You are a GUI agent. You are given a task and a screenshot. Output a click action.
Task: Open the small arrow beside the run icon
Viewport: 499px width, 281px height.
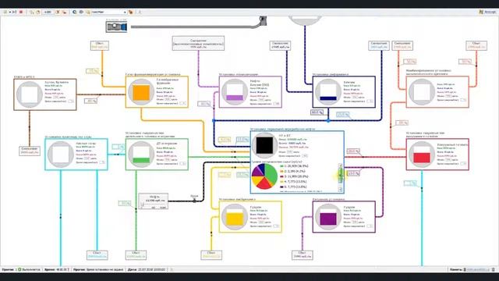tap(10, 12)
